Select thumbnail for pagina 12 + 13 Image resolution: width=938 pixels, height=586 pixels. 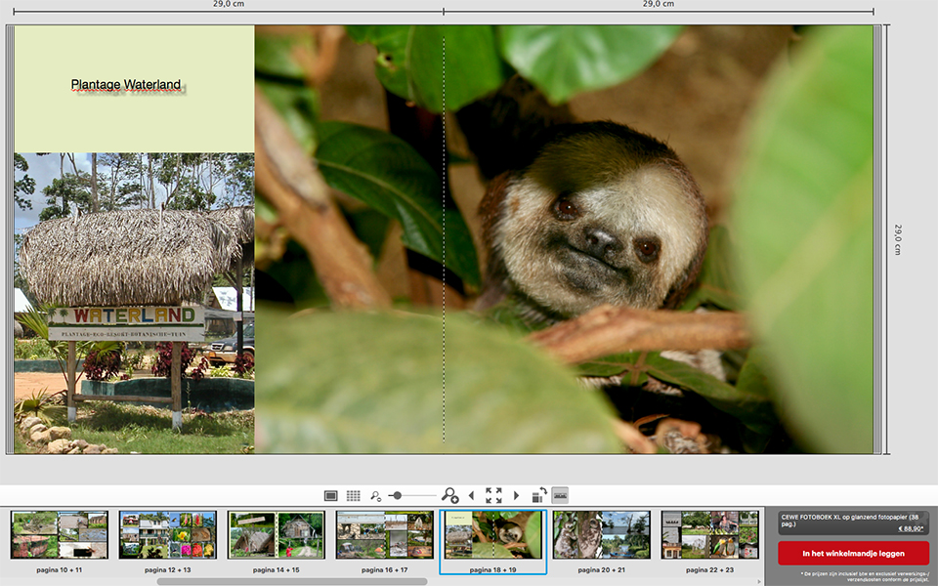pos(167,534)
